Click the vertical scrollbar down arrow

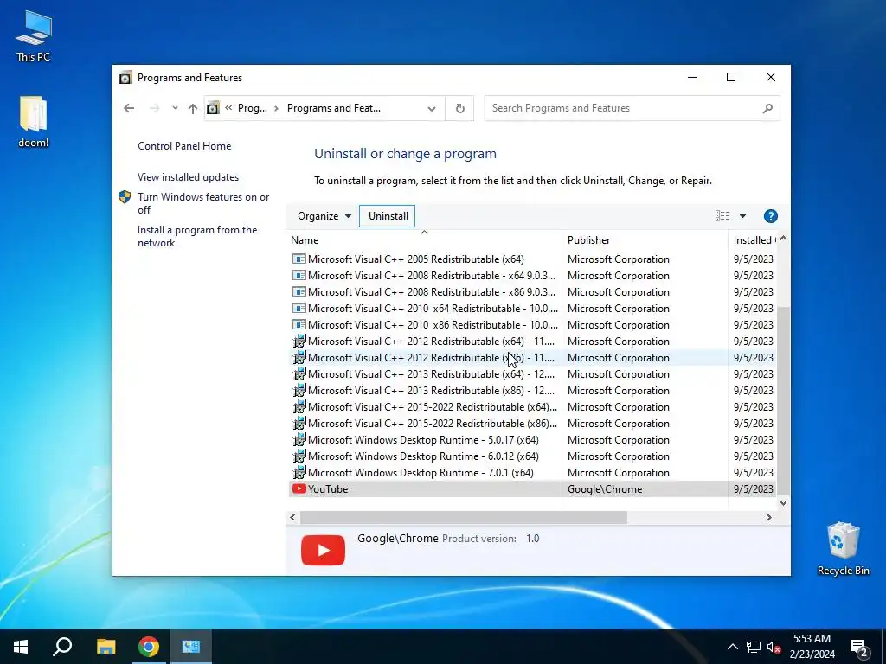tap(783, 502)
